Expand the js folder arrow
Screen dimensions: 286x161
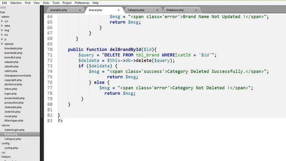[2, 39]
